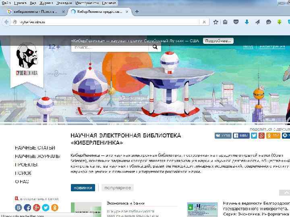Open Научные ведомости Белгородского journal thumbnail
Image resolution: width=290 pixels, height=217 pixels.
[202, 210]
